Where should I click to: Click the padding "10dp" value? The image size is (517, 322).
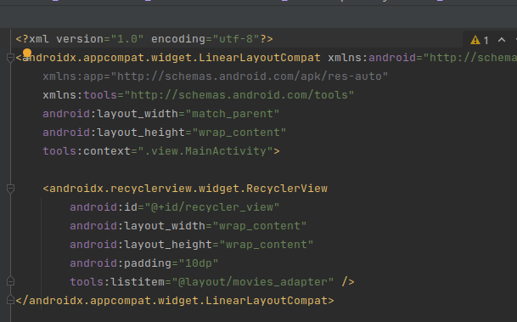point(199,263)
